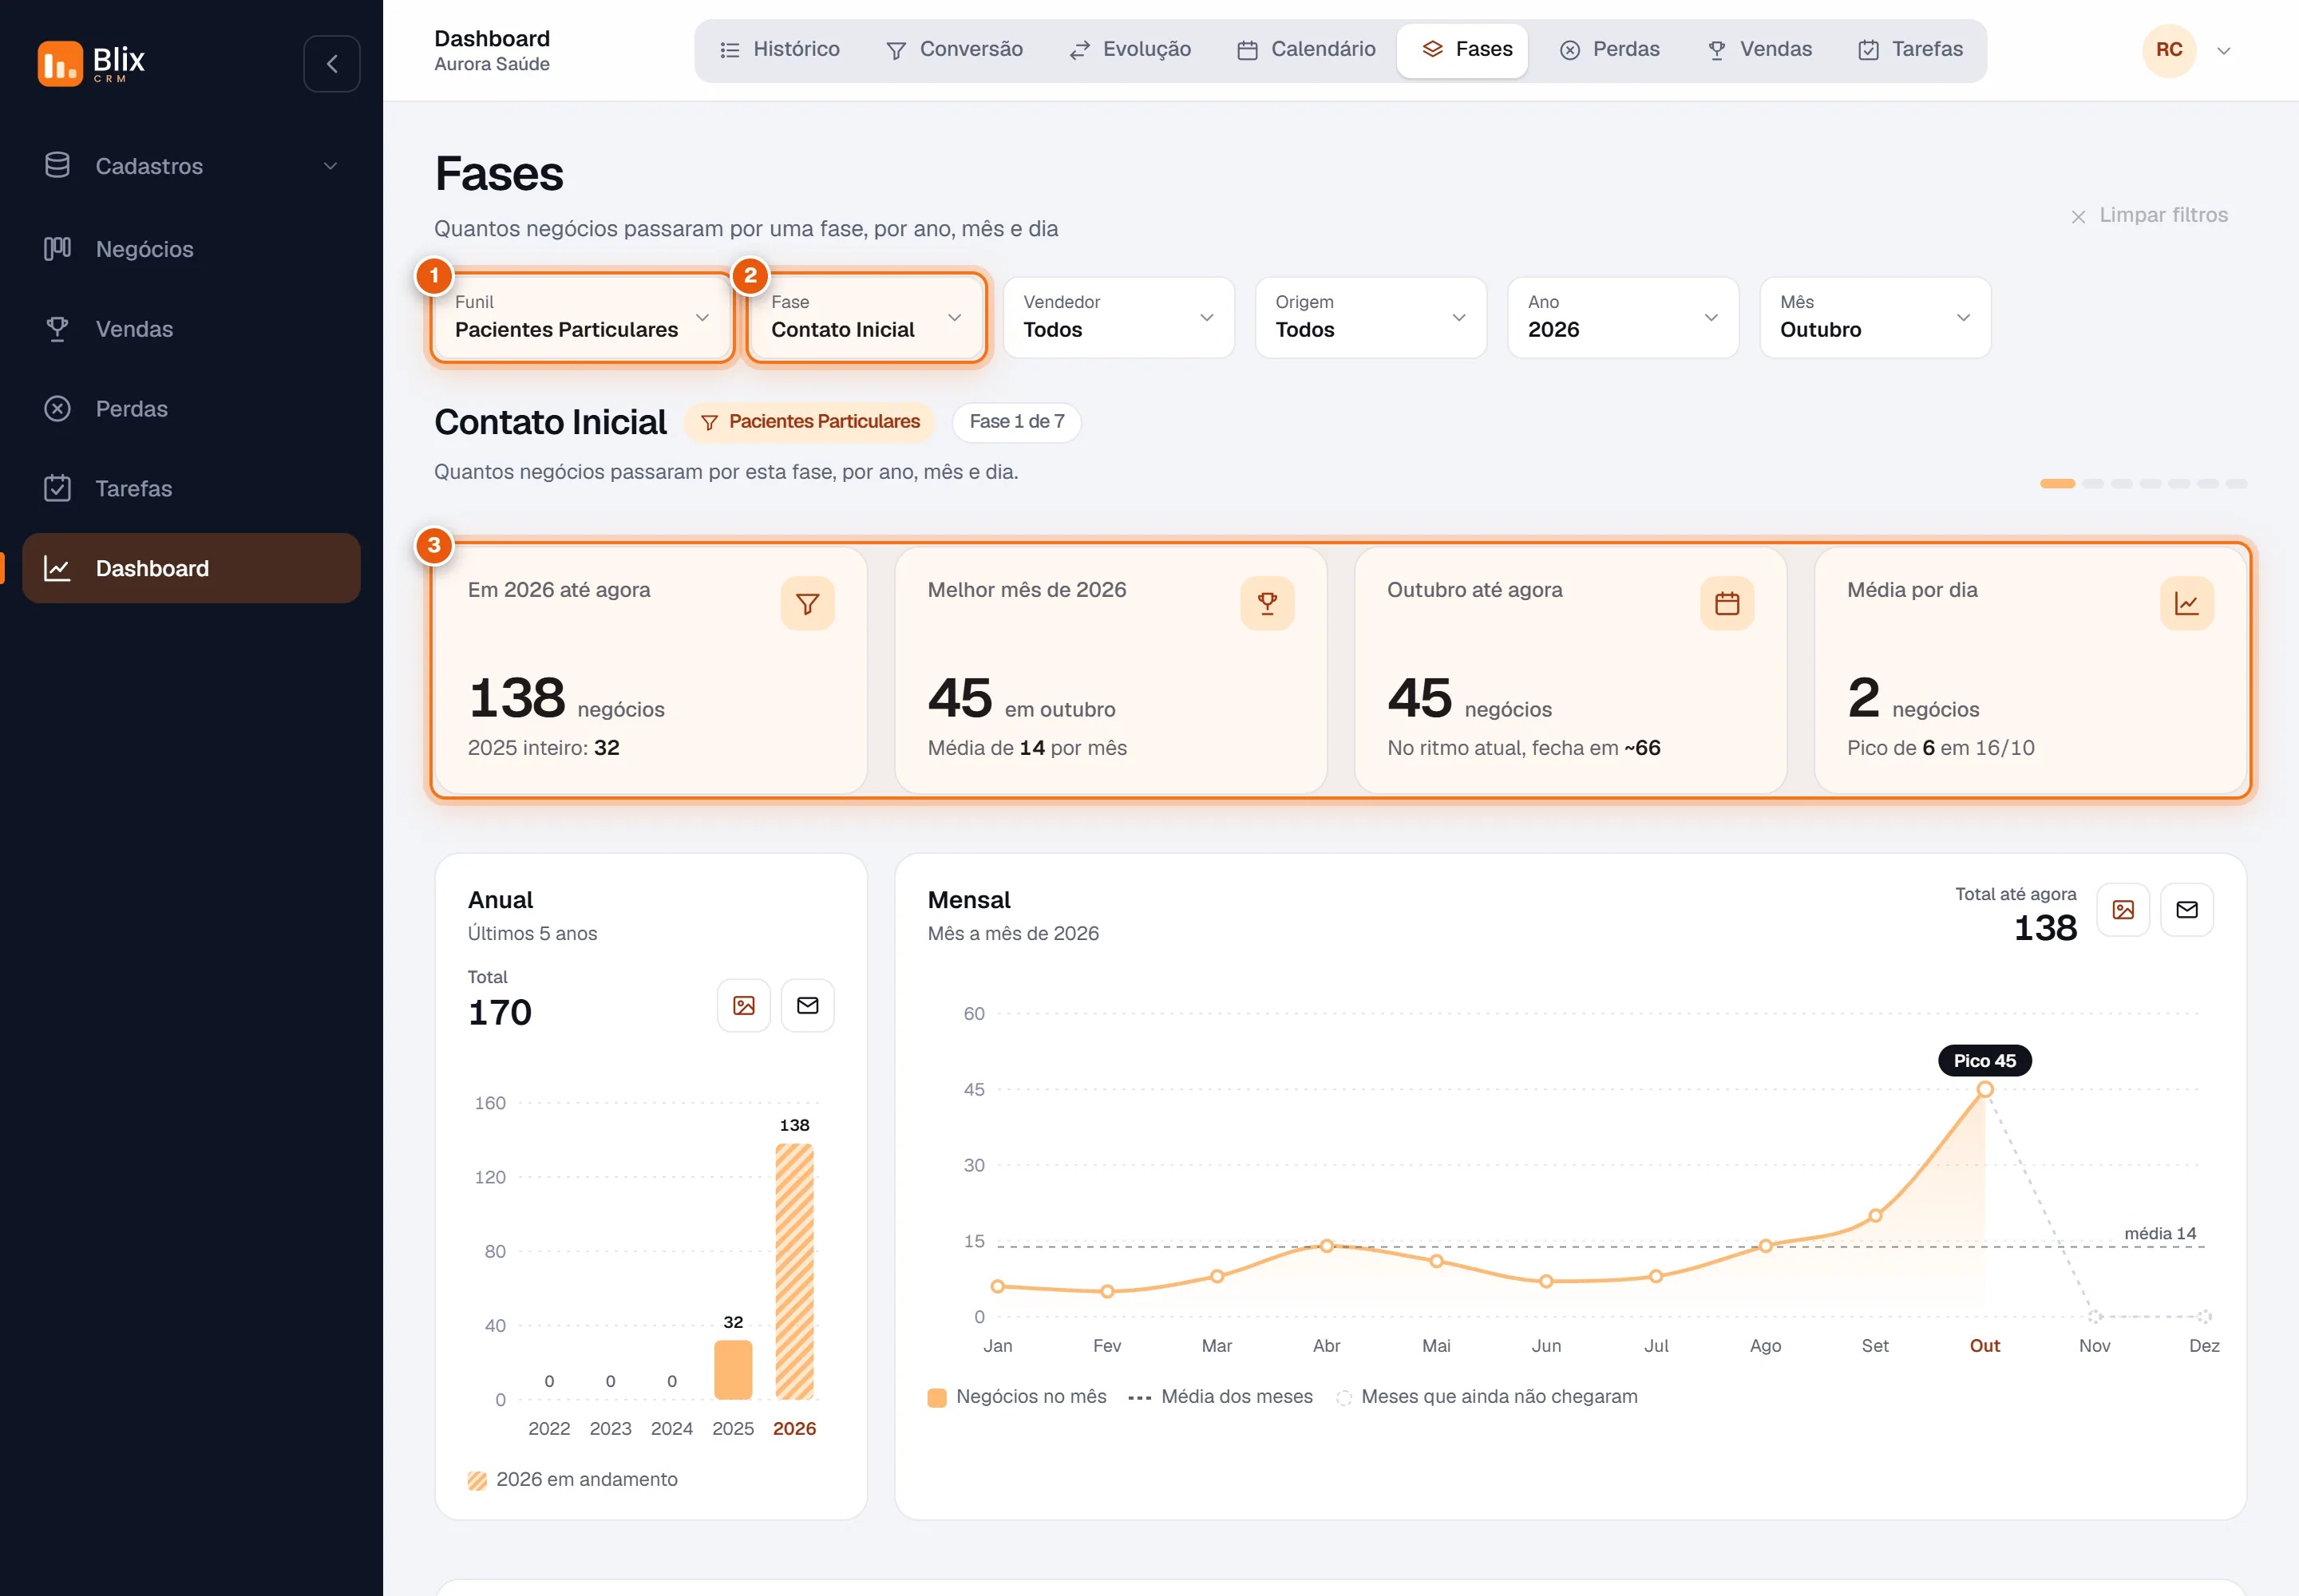Viewport: 2299px width, 1596px height.
Task: Open the RC user avatar
Action: click(x=2168, y=50)
